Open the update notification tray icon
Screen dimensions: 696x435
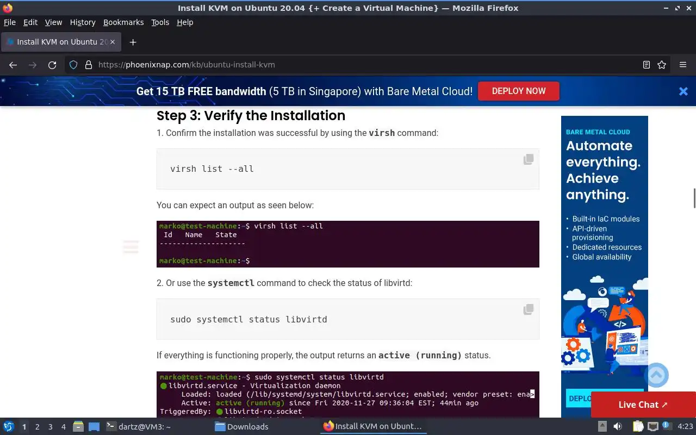point(667,426)
